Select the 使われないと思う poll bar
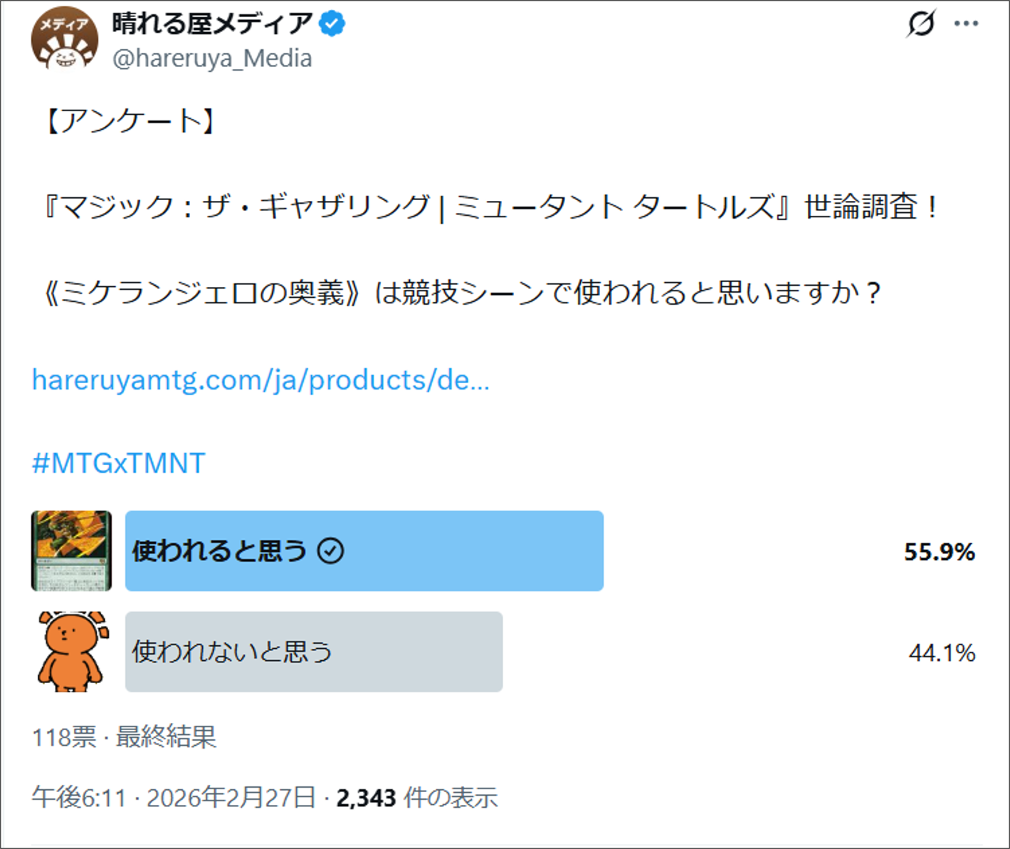 tap(314, 651)
